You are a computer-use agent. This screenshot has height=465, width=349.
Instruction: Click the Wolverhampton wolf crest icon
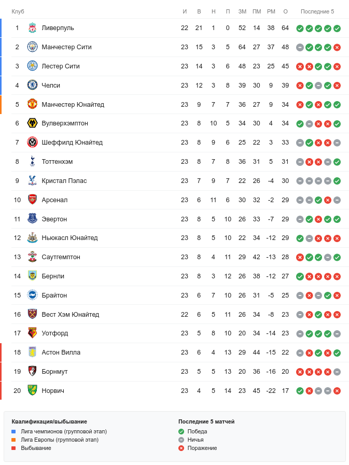pyautogui.click(x=32, y=123)
